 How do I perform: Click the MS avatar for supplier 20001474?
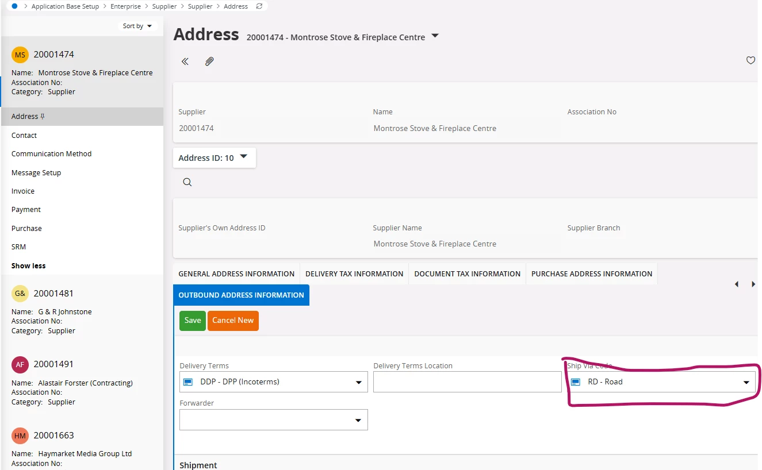click(x=20, y=55)
